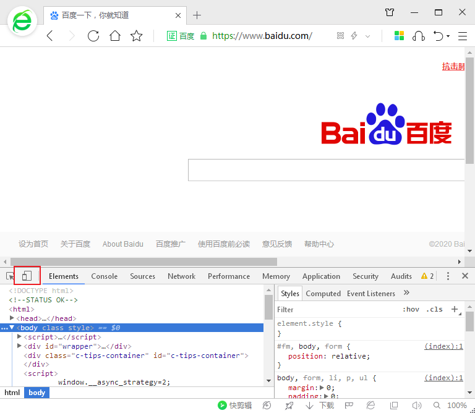Viewport: 475px width, 413px height.
Task: Collapse the body element node
Action: [12, 327]
